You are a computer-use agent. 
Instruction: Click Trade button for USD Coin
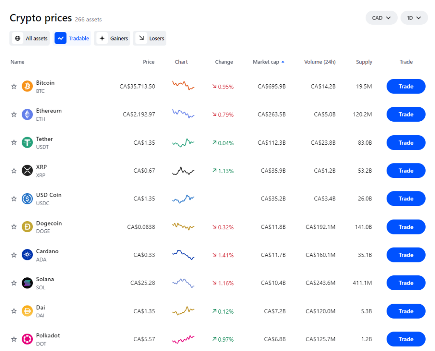coord(406,199)
